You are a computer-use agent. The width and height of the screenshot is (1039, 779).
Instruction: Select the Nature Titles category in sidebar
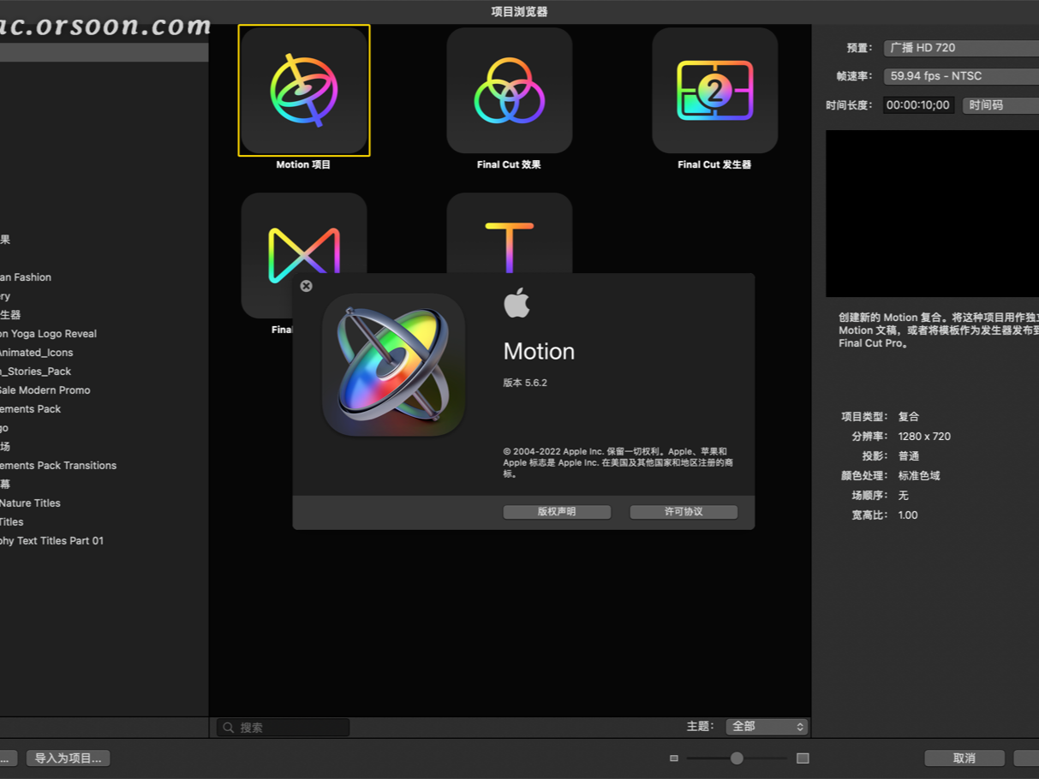pyautogui.click(x=30, y=502)
